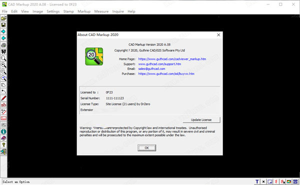The height and width of the screenshot is (185, 300).
Task: Click the undo curved arrow icon
Action: [3, 91]
